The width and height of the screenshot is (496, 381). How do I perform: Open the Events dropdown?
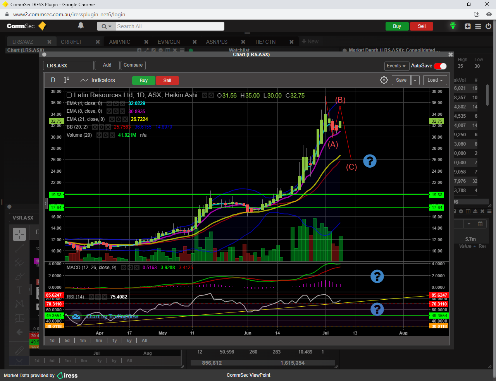pyautogui.click(x=396, y=66)
